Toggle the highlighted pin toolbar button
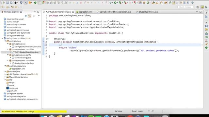Screen dimensions: 209x117 click(x=25, y=3)
